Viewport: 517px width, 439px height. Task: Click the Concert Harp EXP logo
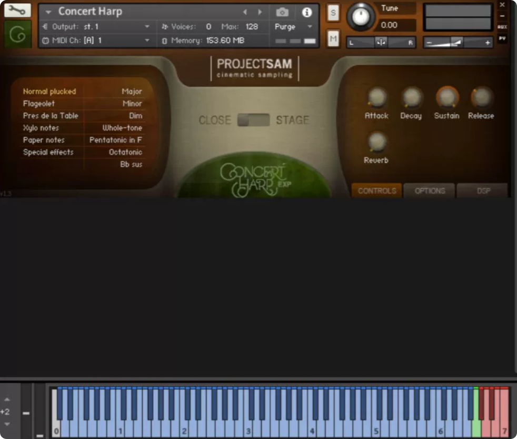254,179
